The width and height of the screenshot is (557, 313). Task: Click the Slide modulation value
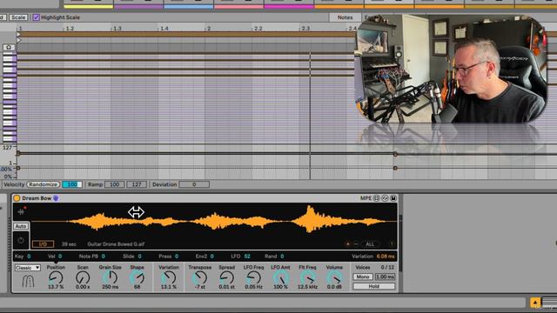(139, 256)
